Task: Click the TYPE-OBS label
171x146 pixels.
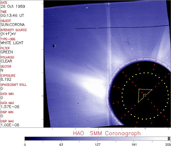Action: (x=8, y=39)
